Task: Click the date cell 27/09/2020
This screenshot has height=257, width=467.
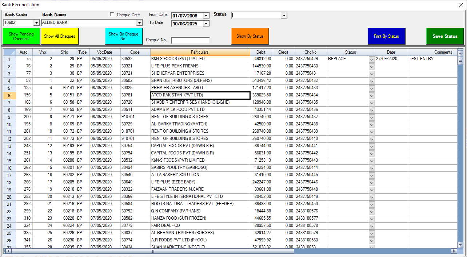Action: click(391, 59)
